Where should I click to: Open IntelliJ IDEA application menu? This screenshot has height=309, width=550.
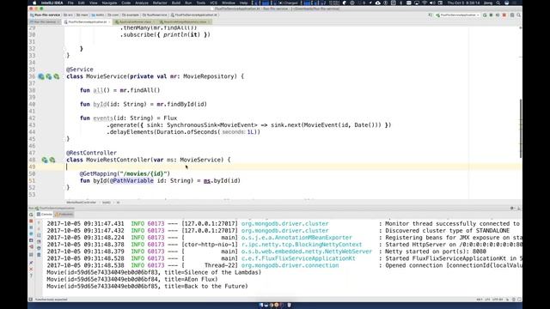[x=52, y=3]
